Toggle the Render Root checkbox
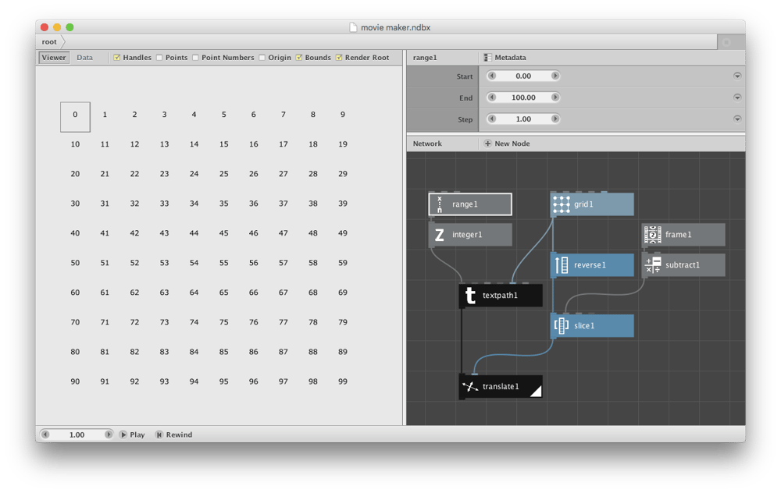This screenshot has width=781, height=493. click(x=339, y=58)
